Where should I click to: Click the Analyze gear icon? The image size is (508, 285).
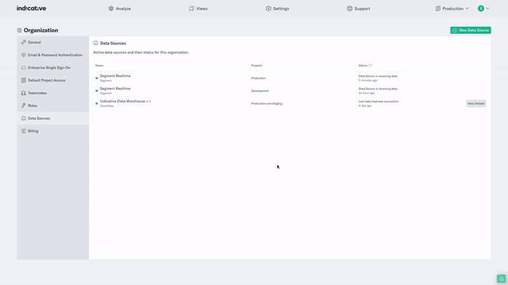(x=111, y=8)
